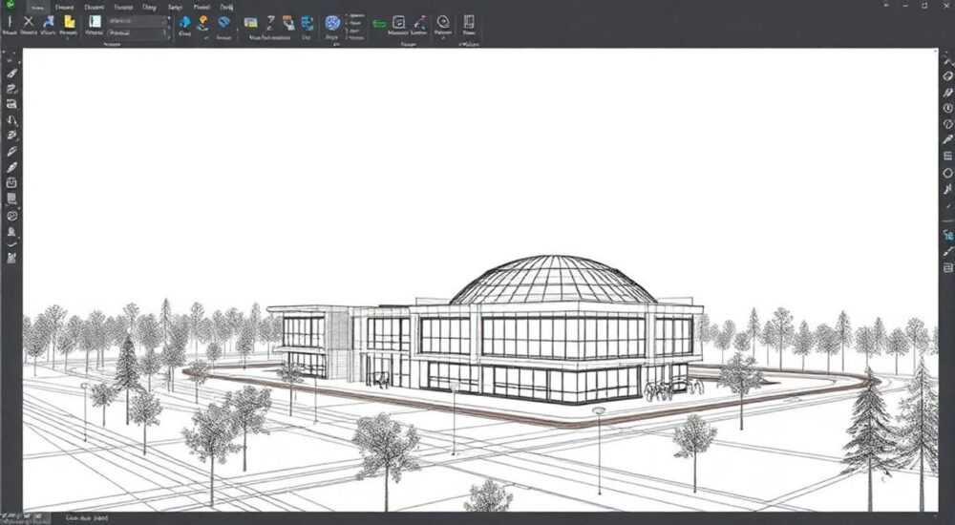Select the eraser icon in right toolbar

pyautogui.click(x=947, y=76)
